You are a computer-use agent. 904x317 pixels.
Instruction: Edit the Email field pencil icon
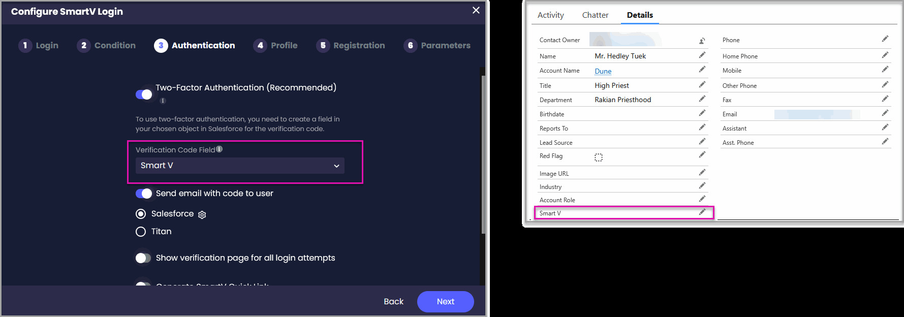tap(885, 113)
